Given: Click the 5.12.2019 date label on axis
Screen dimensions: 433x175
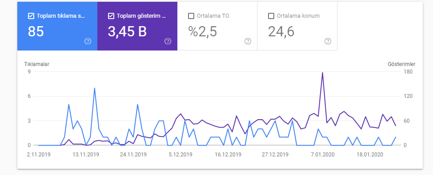Looking at the screenshot, I should [x=180, y=154].
